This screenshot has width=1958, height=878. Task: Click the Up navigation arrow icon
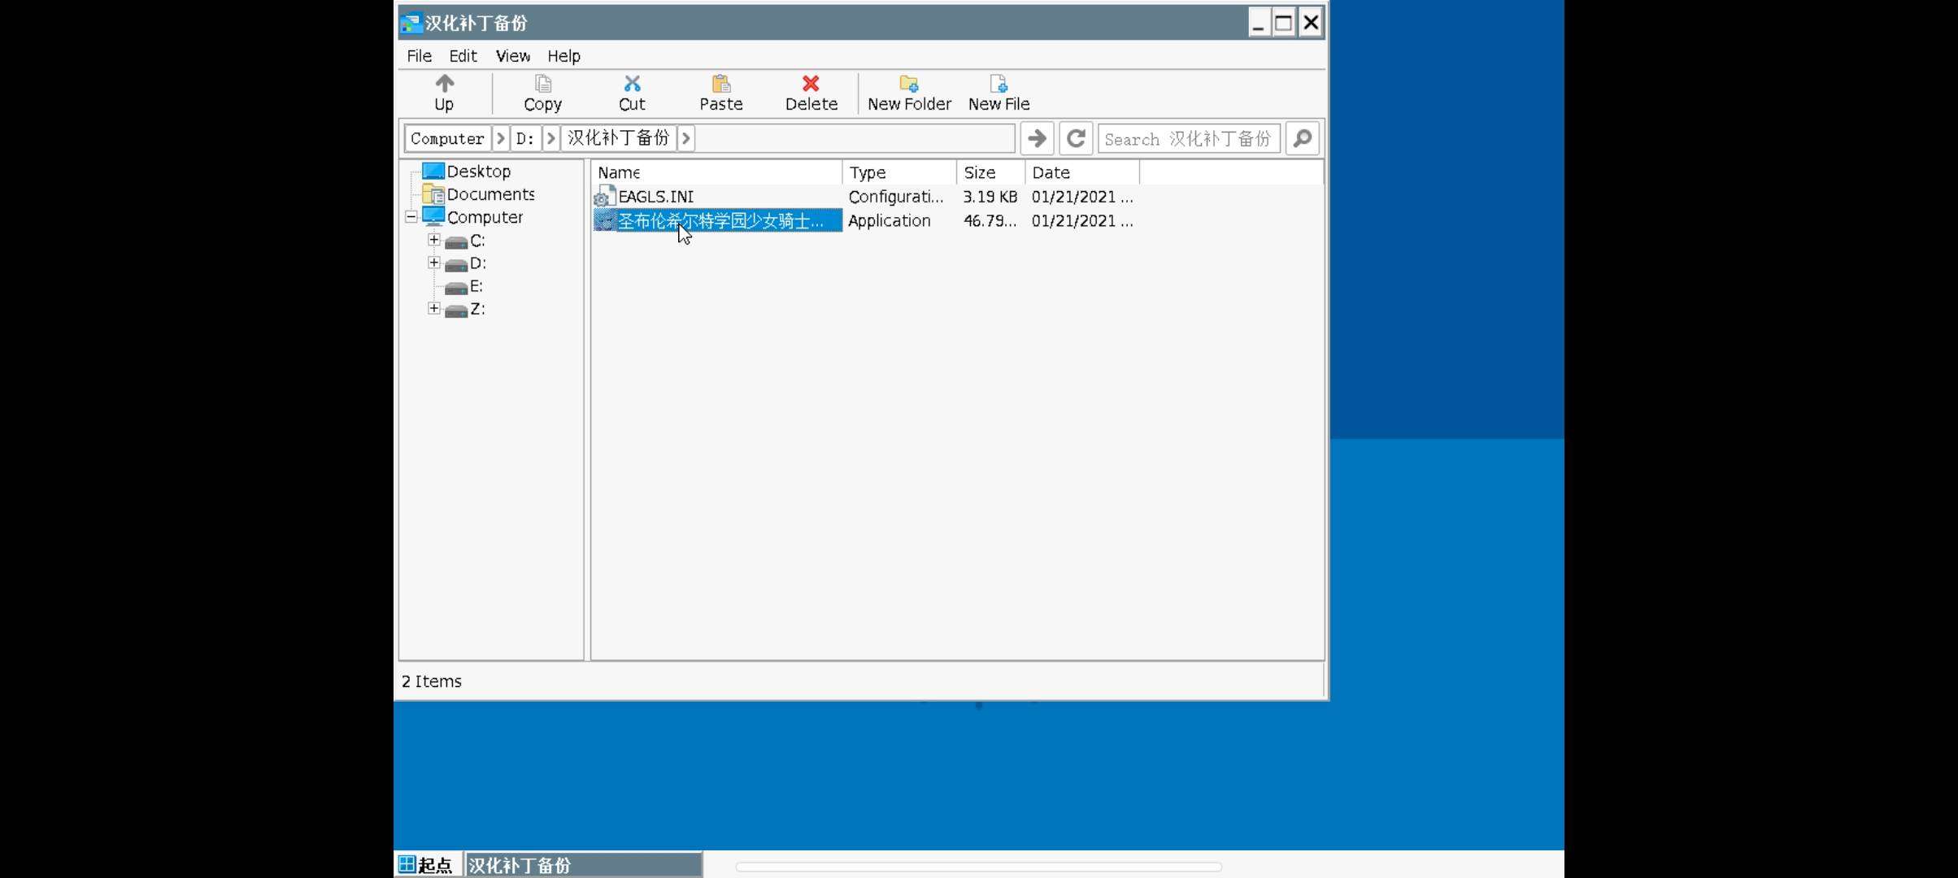[x=444, y=84]
